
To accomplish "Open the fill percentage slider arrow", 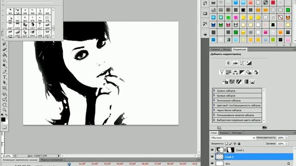I will [x=287, y=143].
